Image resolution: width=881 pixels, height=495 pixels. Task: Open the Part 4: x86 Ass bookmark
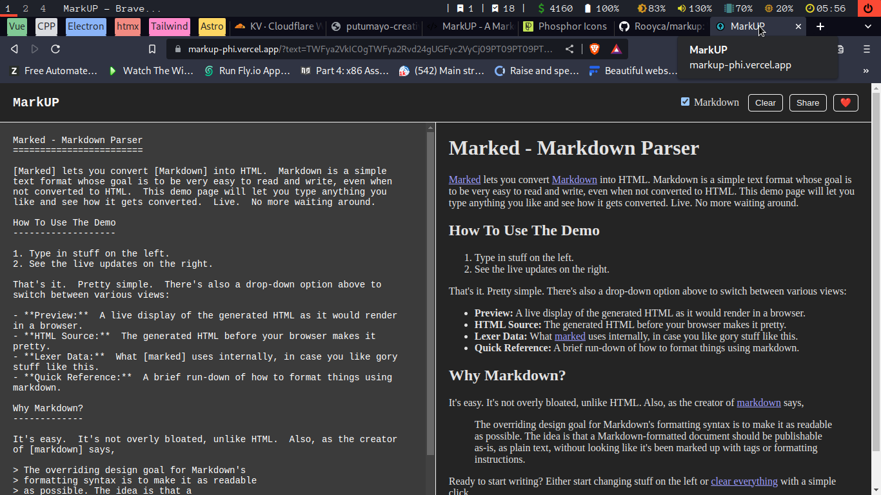click(x=344, y=71)
